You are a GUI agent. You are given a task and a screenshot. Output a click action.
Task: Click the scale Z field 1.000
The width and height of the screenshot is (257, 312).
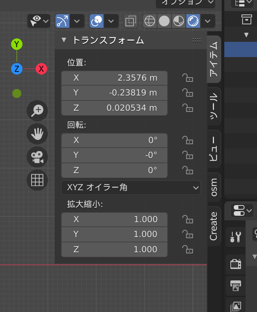114,250
